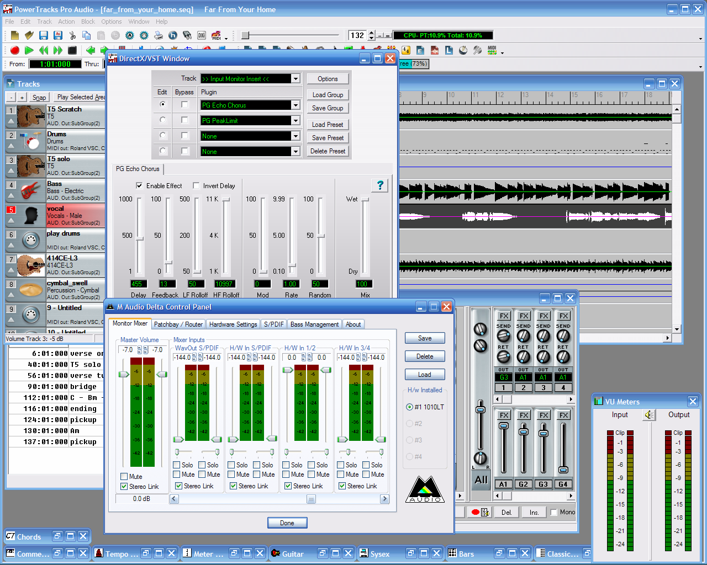Click the Cut scissors icon
The image size is (707, 565).
point(72,35)
